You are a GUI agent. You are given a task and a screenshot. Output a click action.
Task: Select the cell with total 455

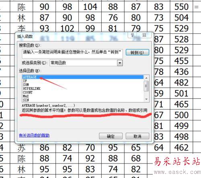click(x=181, y=61)
